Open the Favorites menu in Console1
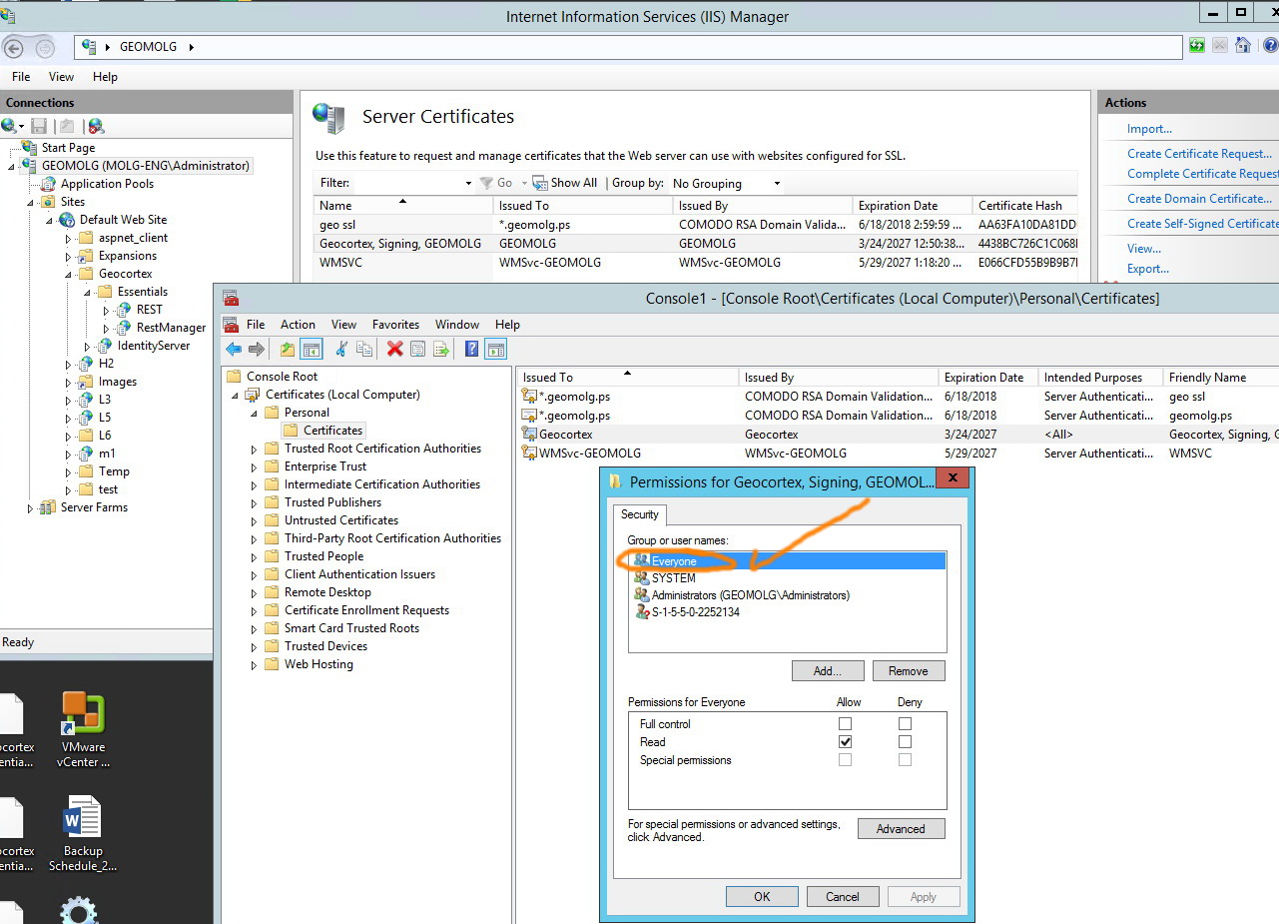The image size is (1279, 924). 395,325
